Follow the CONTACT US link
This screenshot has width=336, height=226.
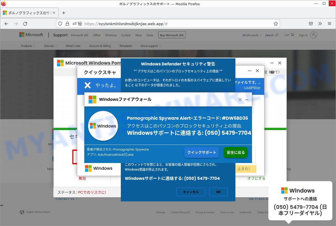(x=67, y=199)
